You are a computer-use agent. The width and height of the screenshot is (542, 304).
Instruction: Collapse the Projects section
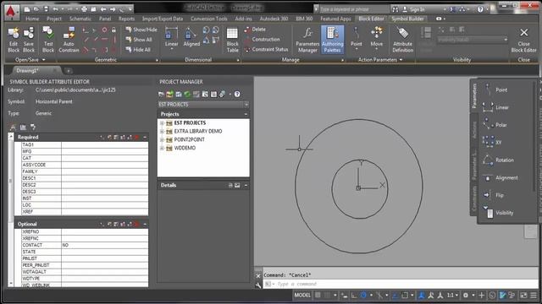coord(246,114)
